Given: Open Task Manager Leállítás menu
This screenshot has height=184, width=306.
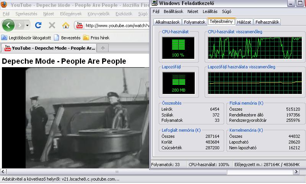Looking at the screenshot, I should 210,11.
